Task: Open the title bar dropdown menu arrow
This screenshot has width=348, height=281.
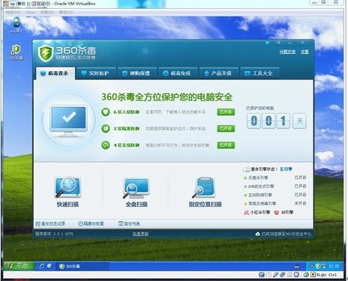Action: 279,43
